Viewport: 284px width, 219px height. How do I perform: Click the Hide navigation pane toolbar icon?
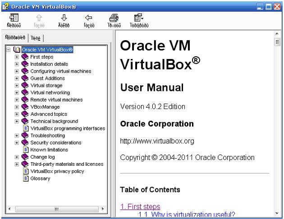(x=14, y=18)
